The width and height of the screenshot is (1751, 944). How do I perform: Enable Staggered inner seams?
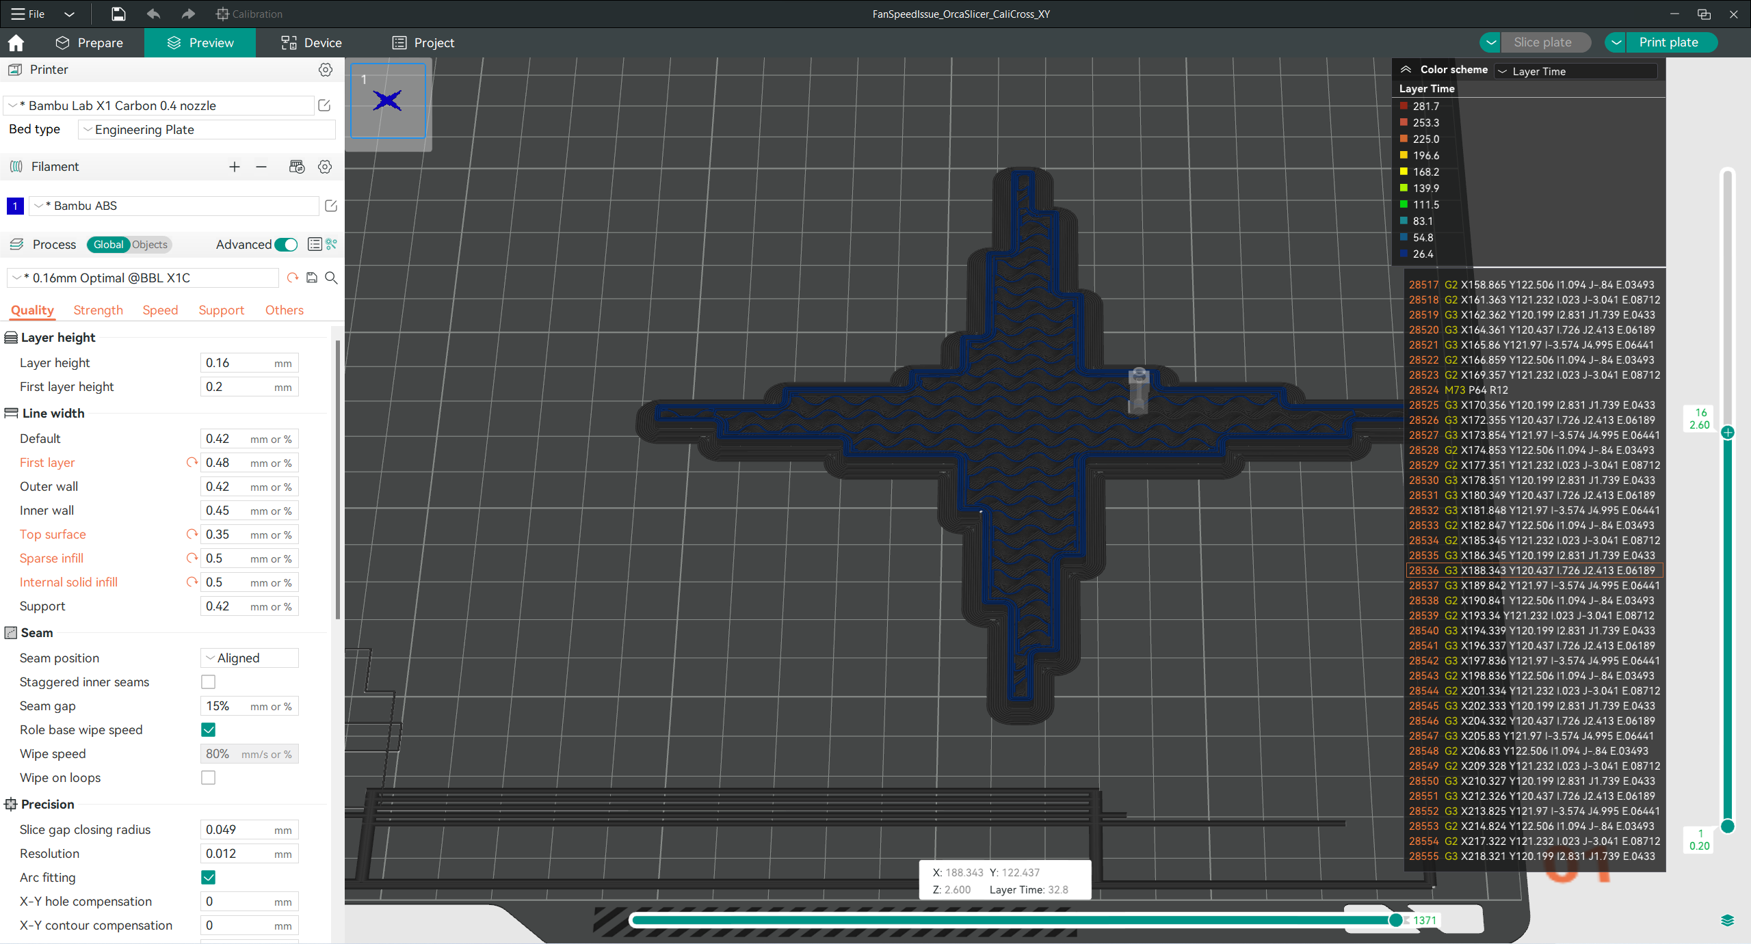(208, 682)
